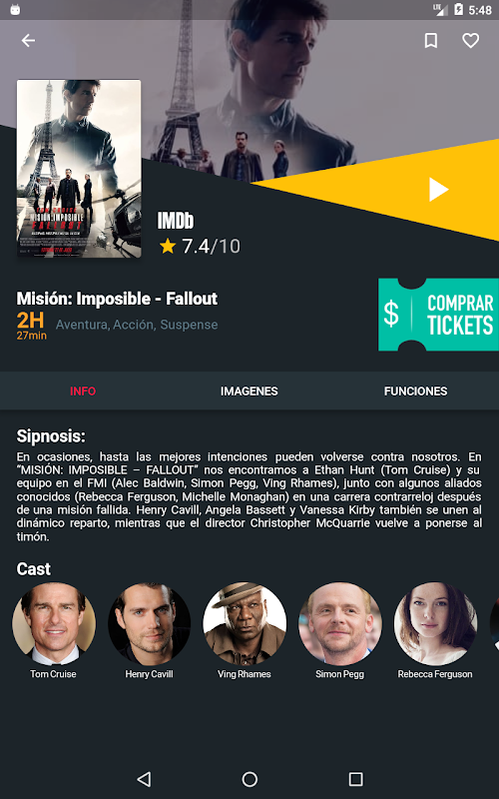Viewport: 499px width, 799px height.
Task: Open the Funciones tab
Action: point(415,391)
